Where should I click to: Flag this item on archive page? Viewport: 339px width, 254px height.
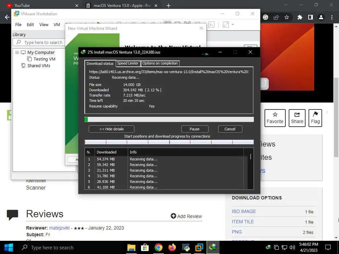coord(315,118)
